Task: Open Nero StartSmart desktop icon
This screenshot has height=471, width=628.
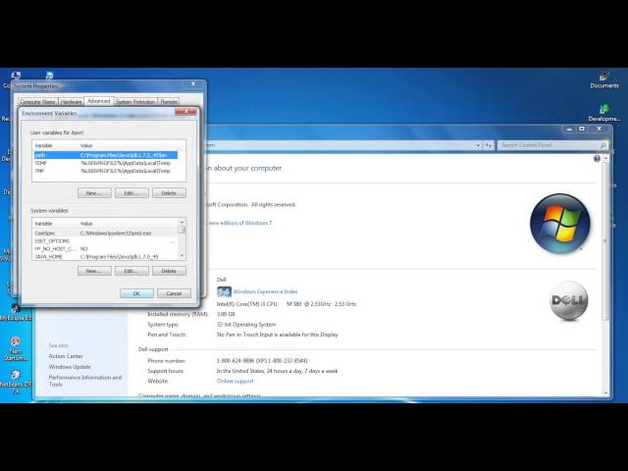Action: 16,348
